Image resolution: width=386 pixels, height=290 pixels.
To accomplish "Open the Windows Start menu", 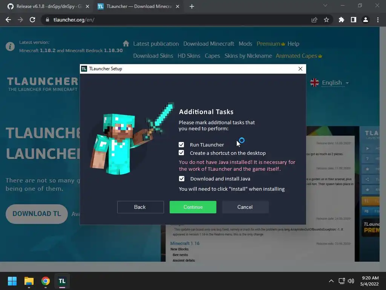I will click(12, 281).
